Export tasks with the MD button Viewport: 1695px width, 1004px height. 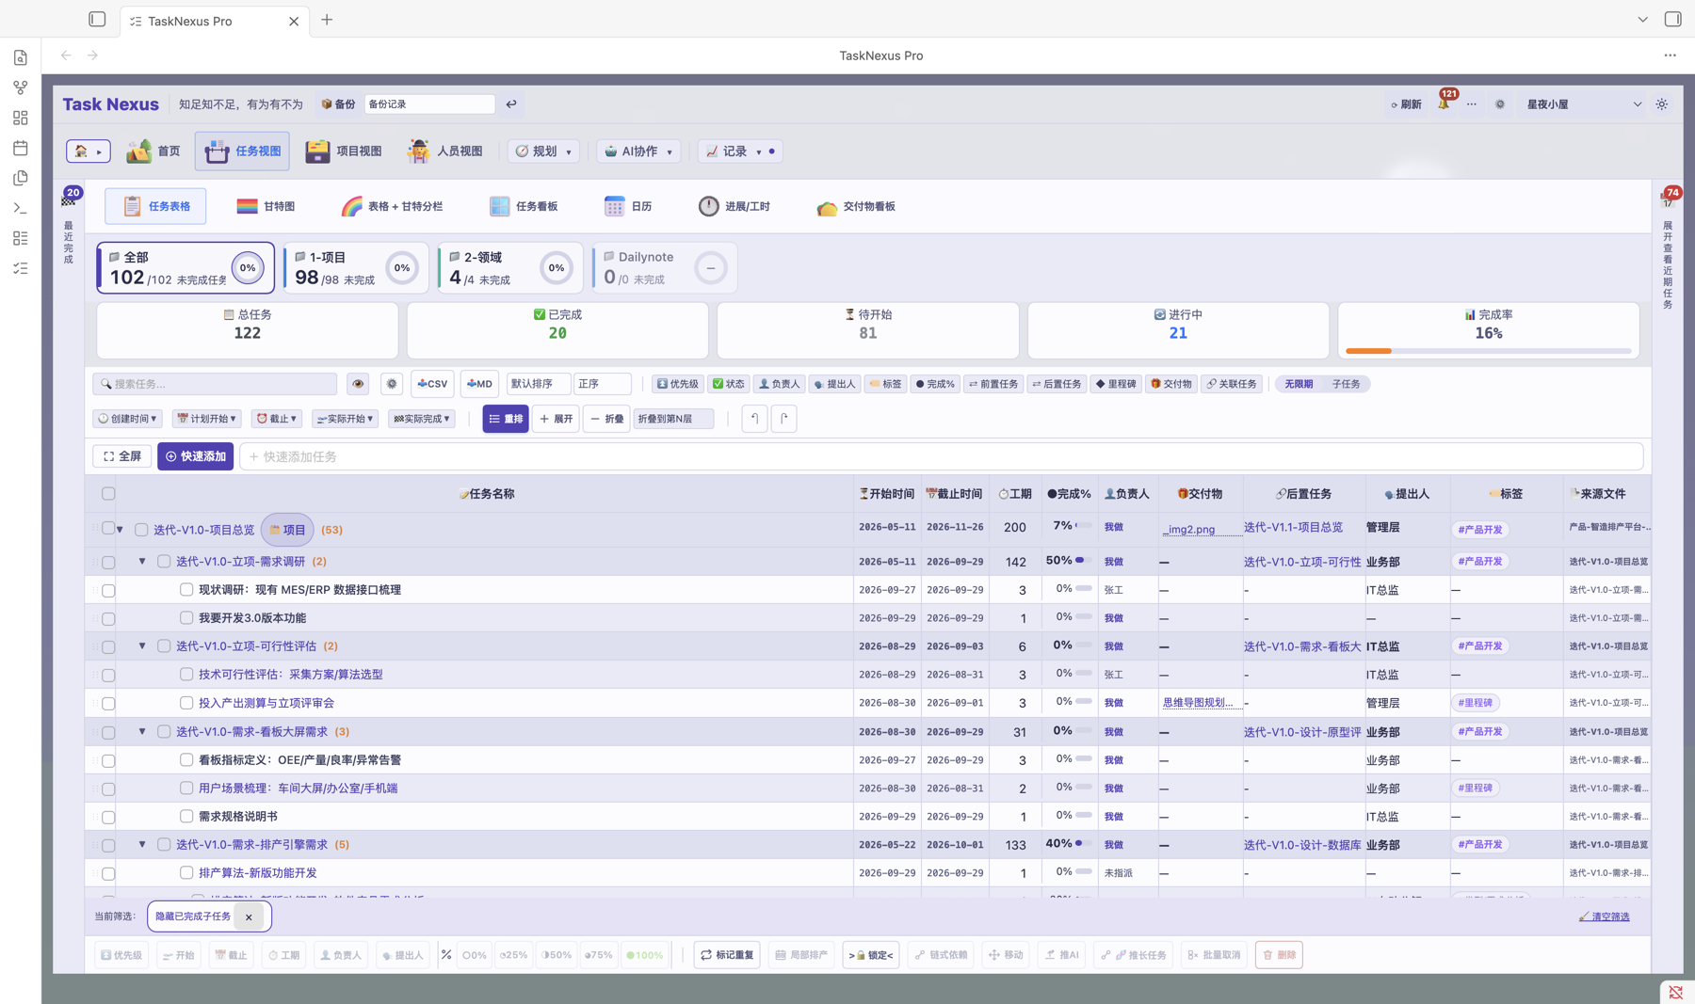[x=480, y=384]
